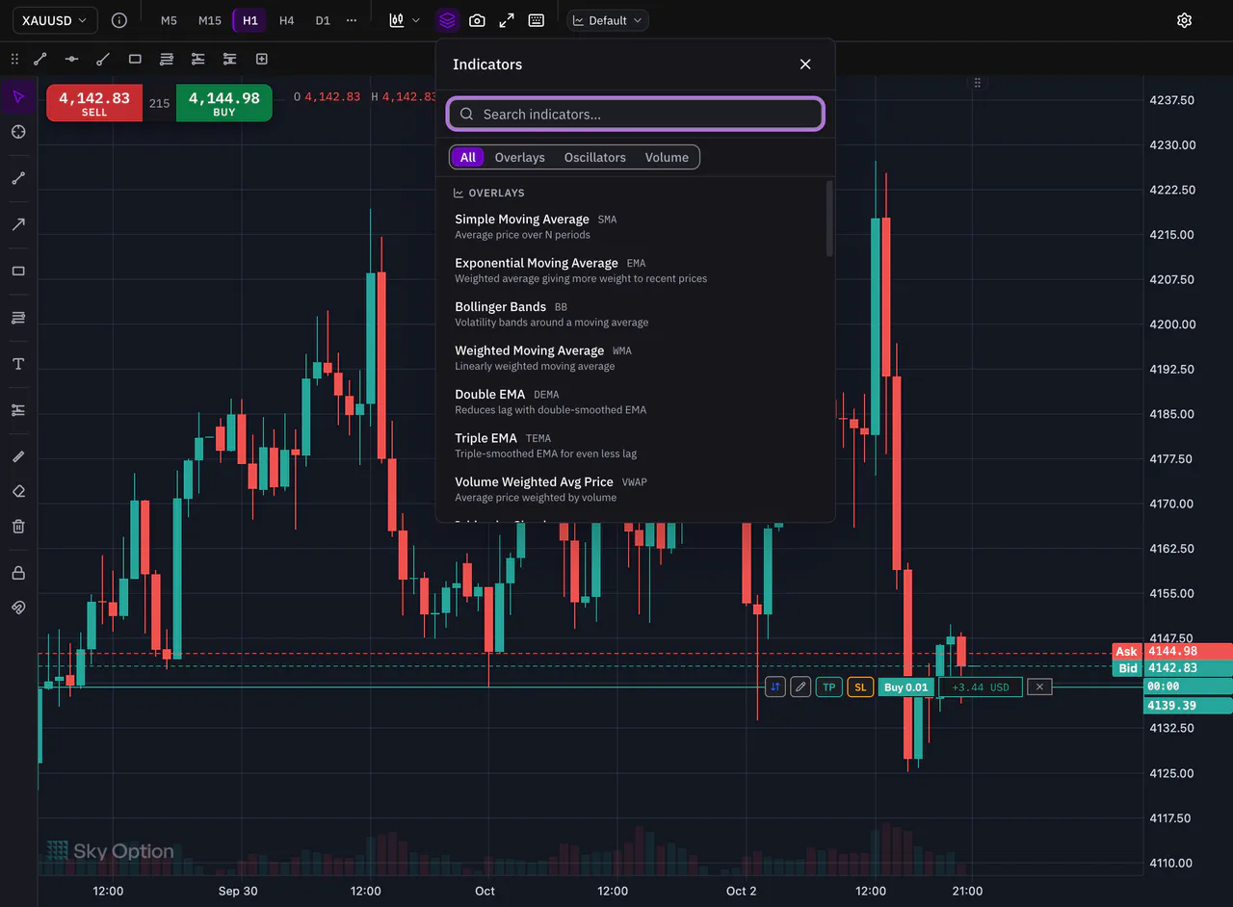Image resolution: width=1233 pixels, height=907 pixels.
Task: Toggle the magnet snap tool
Action: [x=18, y=608]
